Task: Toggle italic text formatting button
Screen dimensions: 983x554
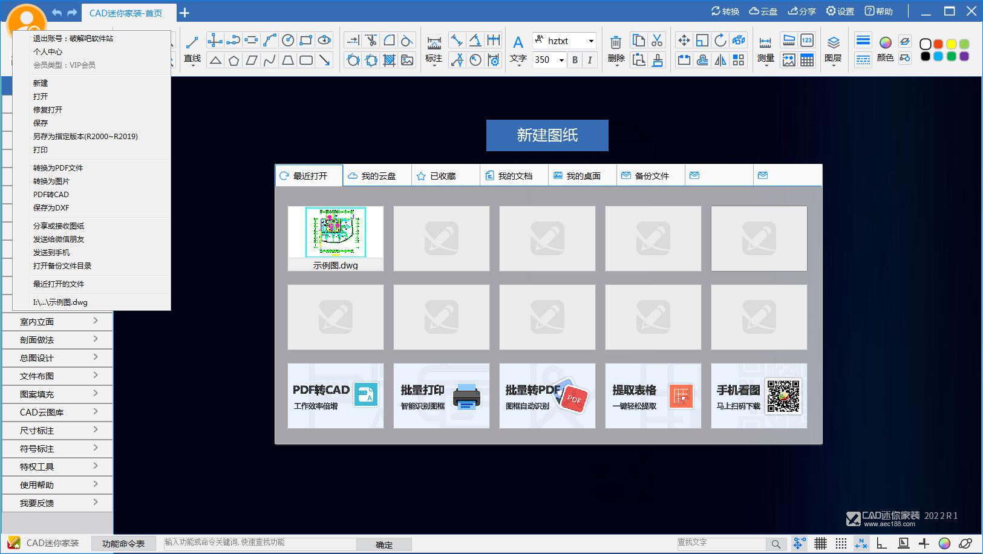Action: [x=590, y=59]
